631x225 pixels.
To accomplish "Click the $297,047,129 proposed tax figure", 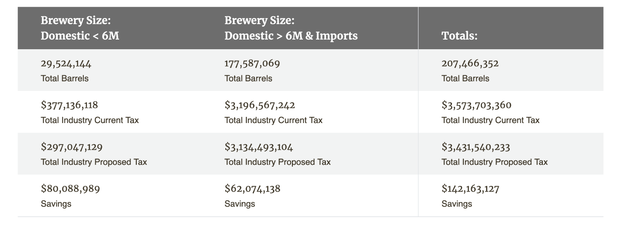I will 71,147.
